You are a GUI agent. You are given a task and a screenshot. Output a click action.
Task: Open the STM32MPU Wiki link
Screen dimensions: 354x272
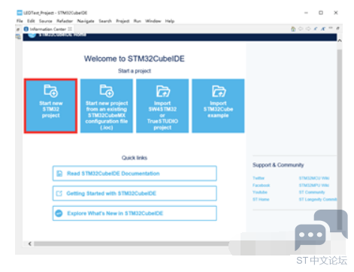click(x=314, y=186)
